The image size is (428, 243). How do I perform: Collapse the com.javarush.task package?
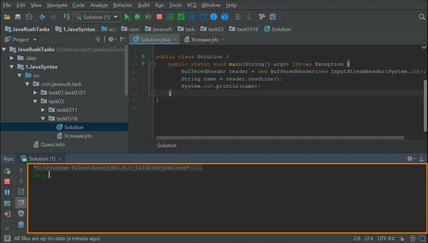tap(27, 84)
